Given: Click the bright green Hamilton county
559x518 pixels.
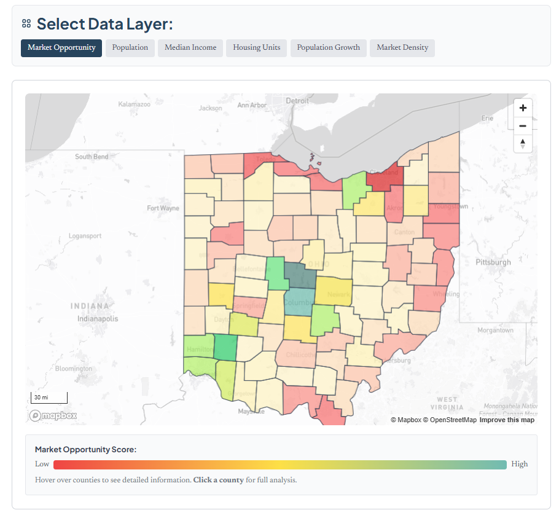Looking at the screenshot, I should click(x=198, y=347).
